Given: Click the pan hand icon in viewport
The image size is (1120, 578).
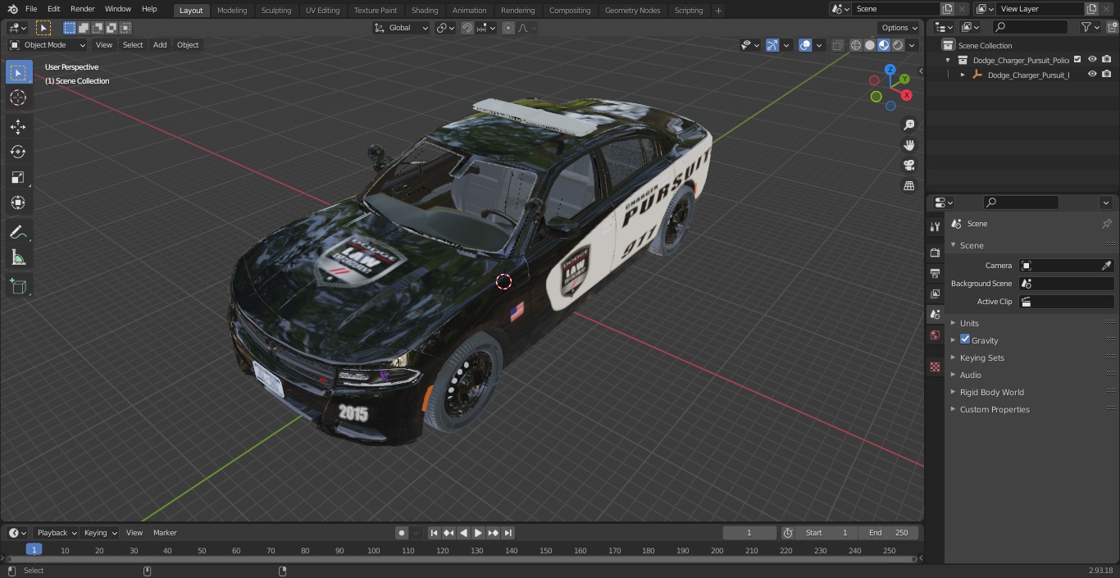Looking at the screenshot, I should [x=908, y=145].
